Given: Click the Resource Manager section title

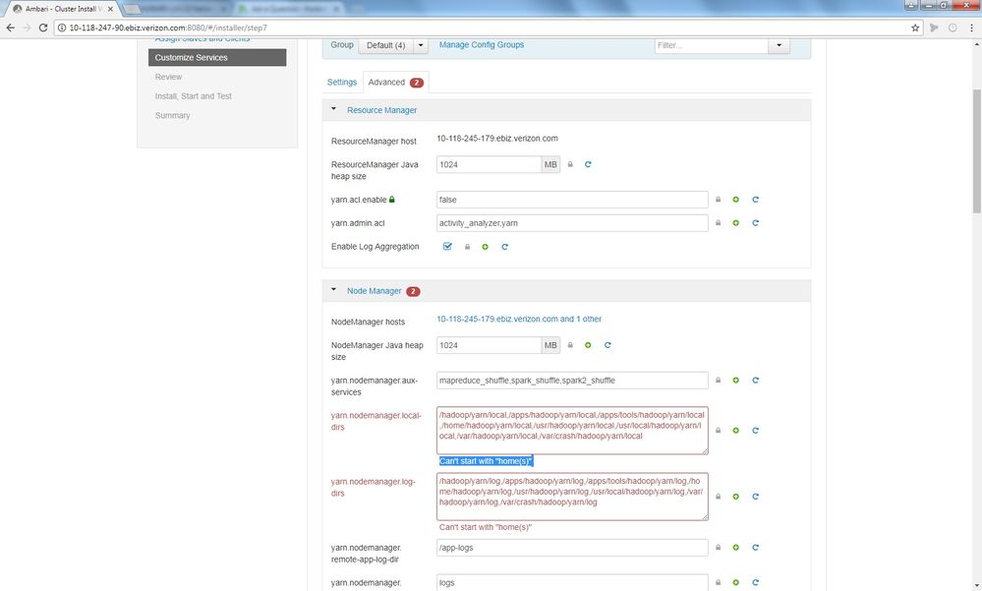Looking at the screenshot, I should [x=382, y=110].
